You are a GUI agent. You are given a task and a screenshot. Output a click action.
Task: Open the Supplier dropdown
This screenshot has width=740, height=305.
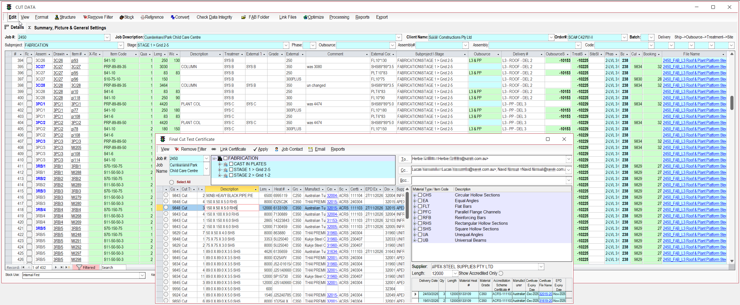(x=541, y=267)
